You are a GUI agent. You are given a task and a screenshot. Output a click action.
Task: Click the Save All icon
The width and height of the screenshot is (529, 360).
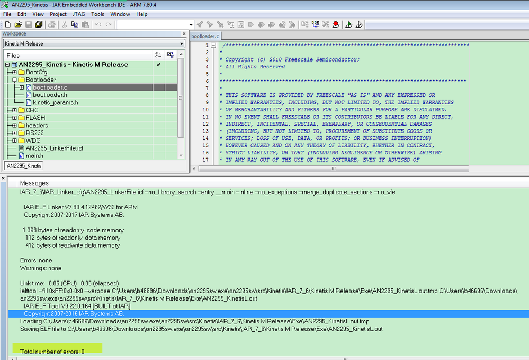[x=39, y=24]
